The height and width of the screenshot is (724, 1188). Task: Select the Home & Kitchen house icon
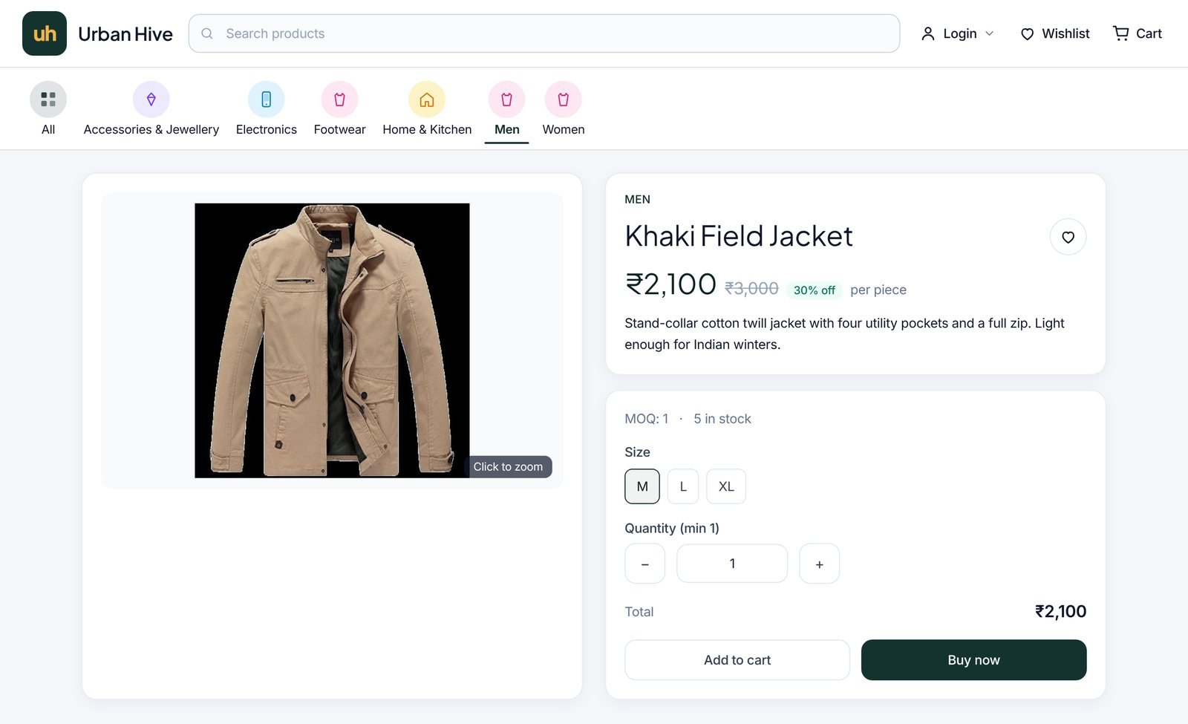(x=427, y=100)
